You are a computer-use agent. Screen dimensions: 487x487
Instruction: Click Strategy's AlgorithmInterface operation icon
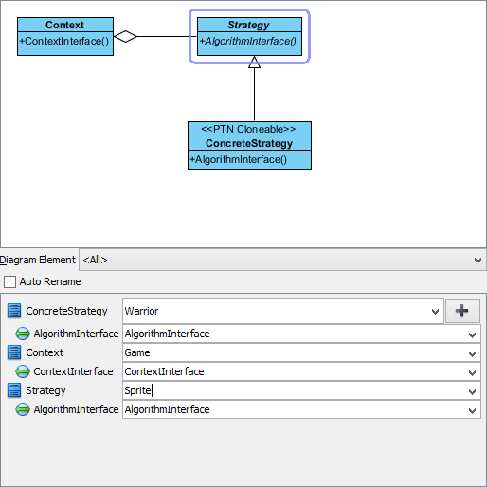[23, 409]
